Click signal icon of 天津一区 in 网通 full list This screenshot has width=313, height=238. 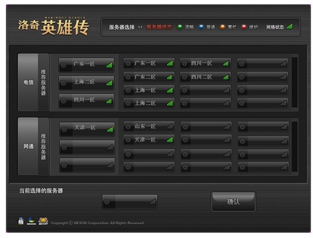[x=170, y=140]
